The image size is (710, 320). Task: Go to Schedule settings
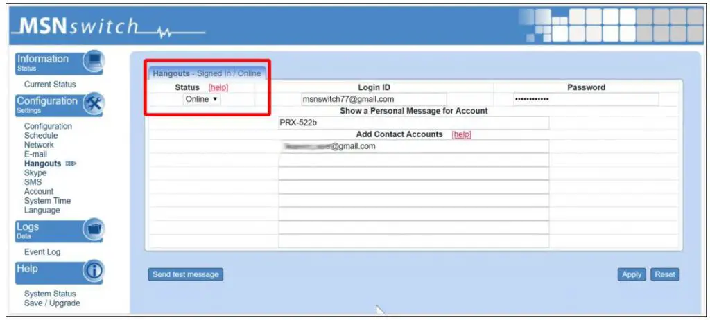(x=41, y=135)
